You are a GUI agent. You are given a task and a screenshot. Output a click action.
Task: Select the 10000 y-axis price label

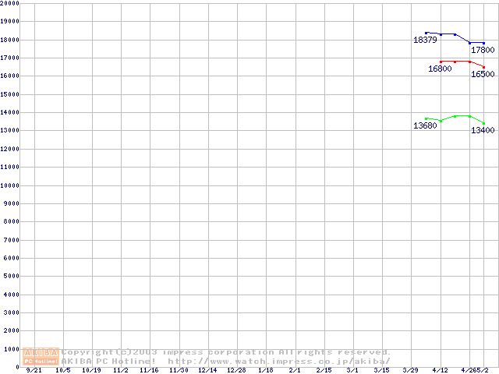pos(10,185)
